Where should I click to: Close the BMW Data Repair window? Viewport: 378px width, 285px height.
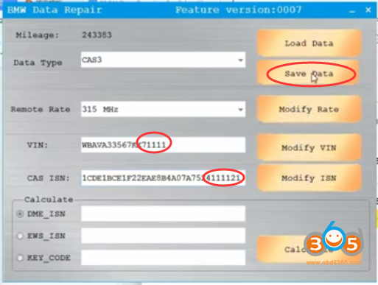368,10
